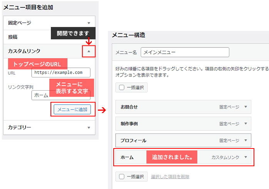Expand options arrow for 制作事例 item
Image resolution: width=269 pixels, height=189 pixels.
click(x=245, y=123)
